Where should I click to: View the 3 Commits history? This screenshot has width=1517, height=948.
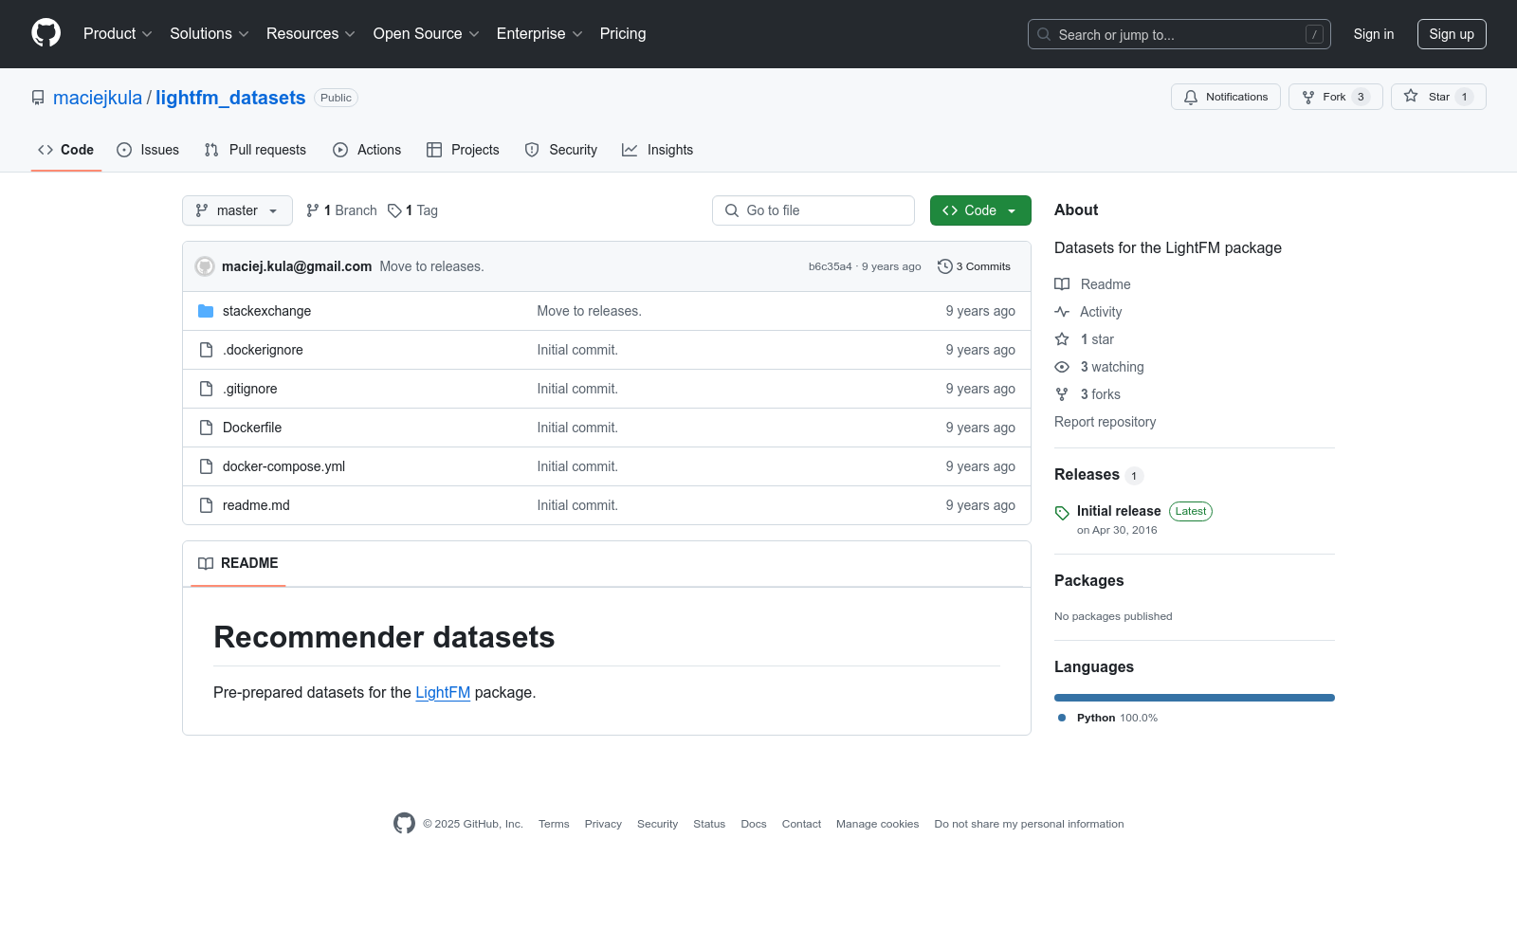(974, 266)
